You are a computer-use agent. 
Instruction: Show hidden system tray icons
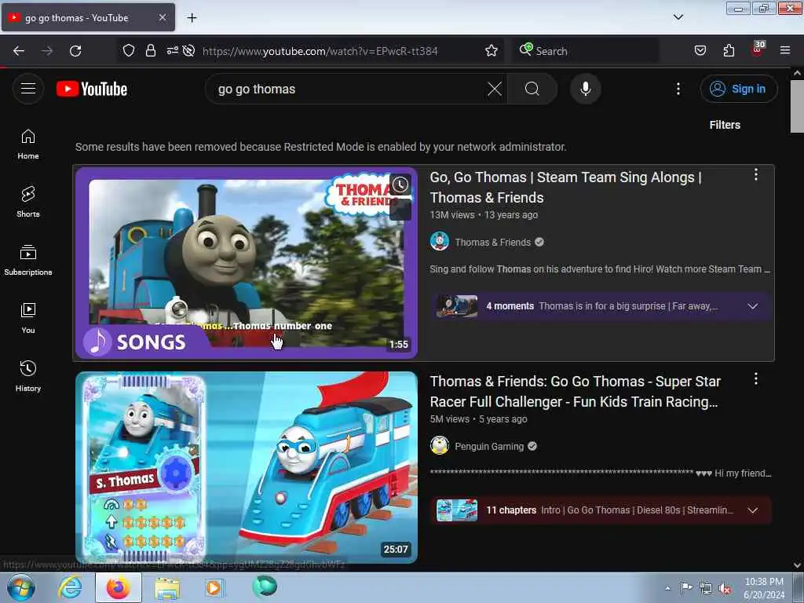tap(667, 588)
